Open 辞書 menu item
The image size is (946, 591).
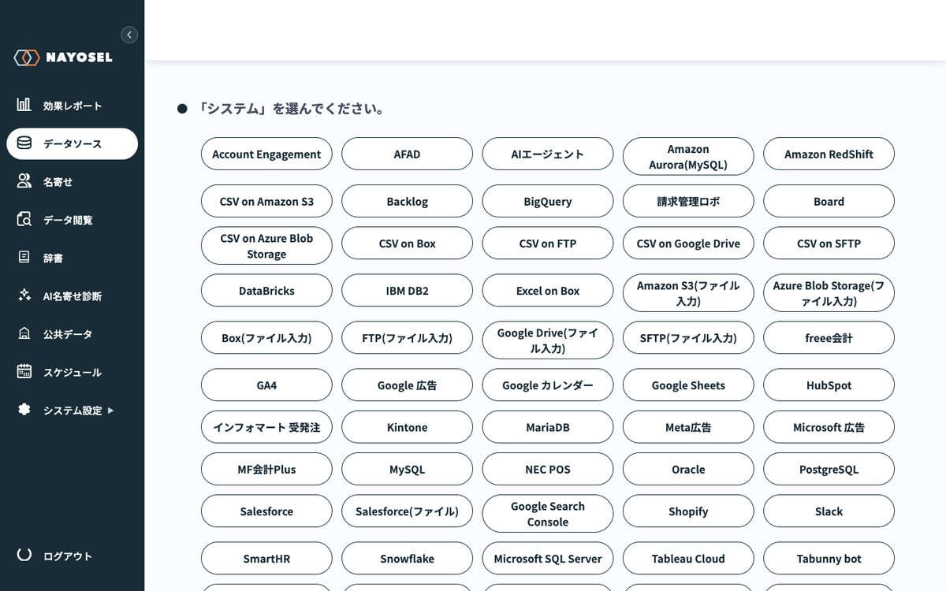(x=72, y=258)
